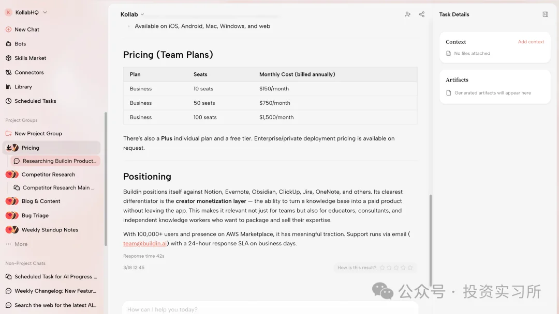Open the Bots section icon

point(8,44)
